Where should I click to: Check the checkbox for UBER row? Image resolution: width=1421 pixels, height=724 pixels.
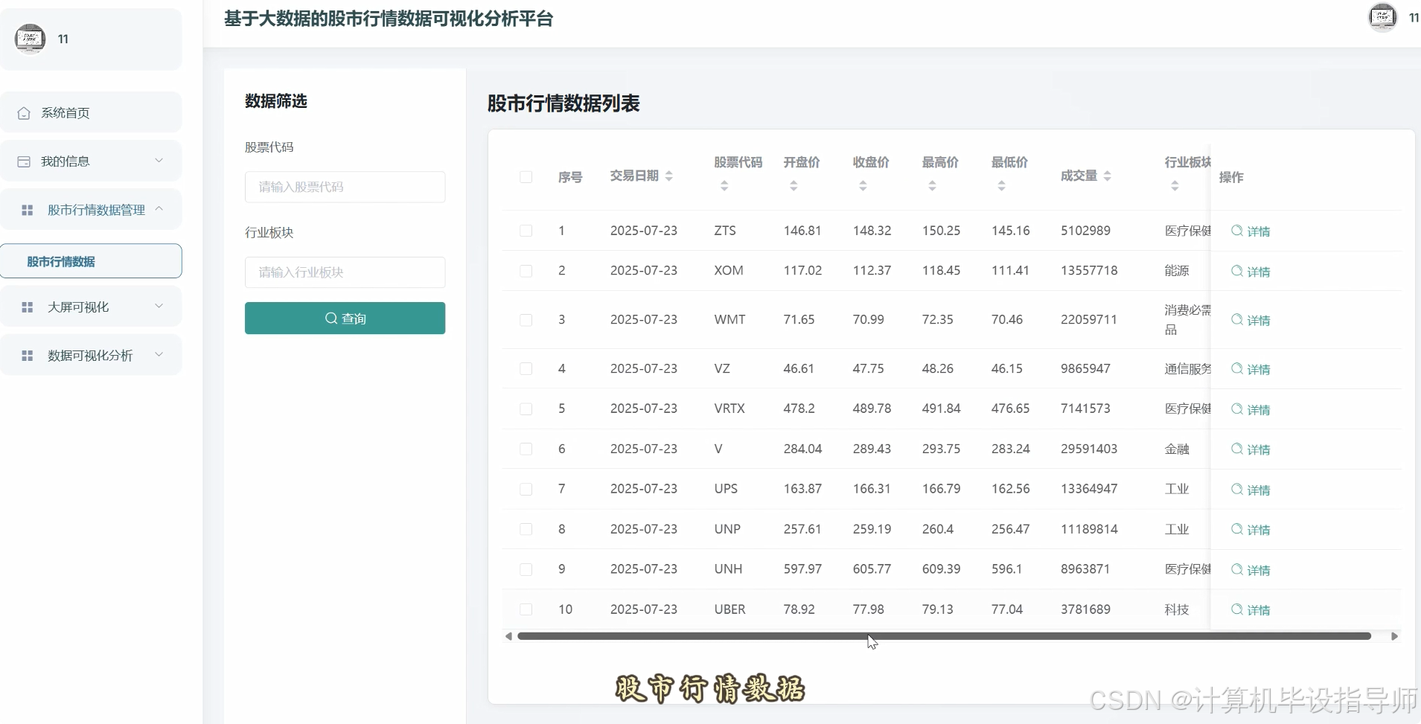(x=526, y=609)
